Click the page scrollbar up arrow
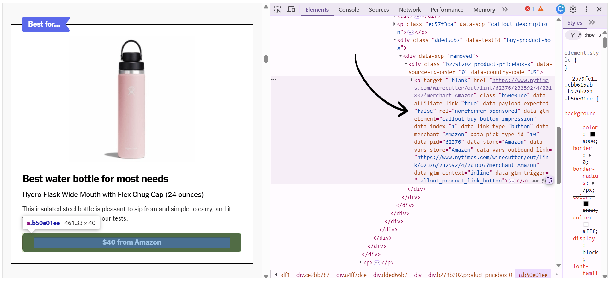The height and width of the screenshot is (281, 610). click(266, 7)
